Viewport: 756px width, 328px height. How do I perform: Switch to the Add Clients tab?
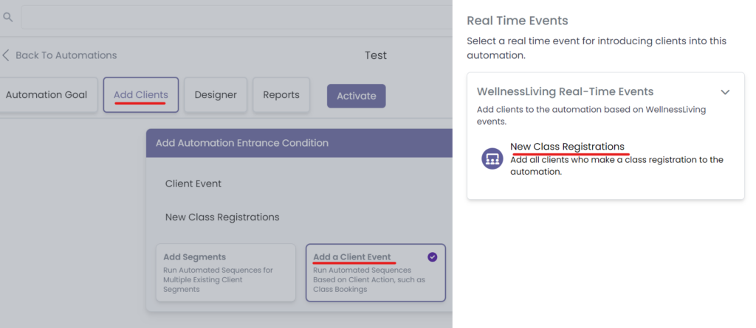tap(140, 95)
